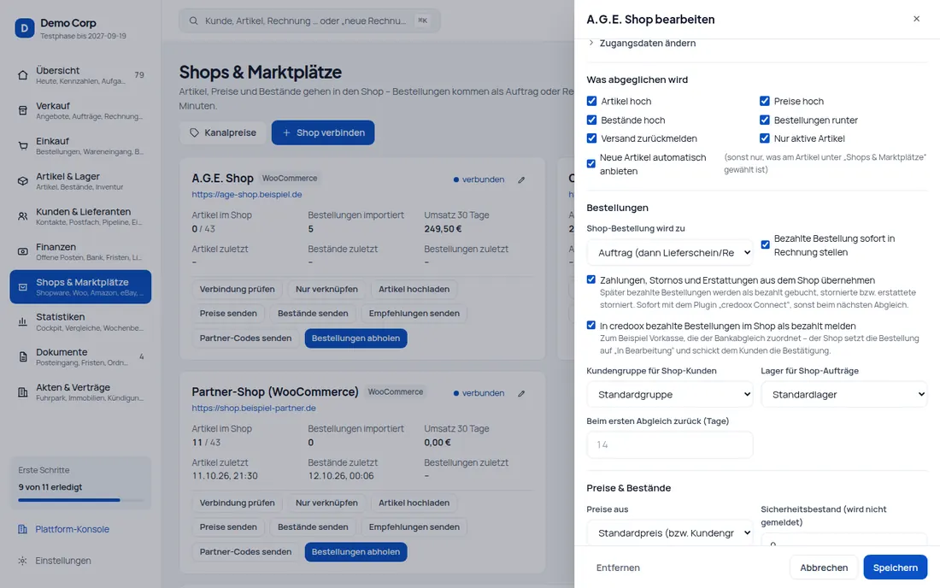Click the Finanzen money icon

pyautogui.click(x=23, y=252)
